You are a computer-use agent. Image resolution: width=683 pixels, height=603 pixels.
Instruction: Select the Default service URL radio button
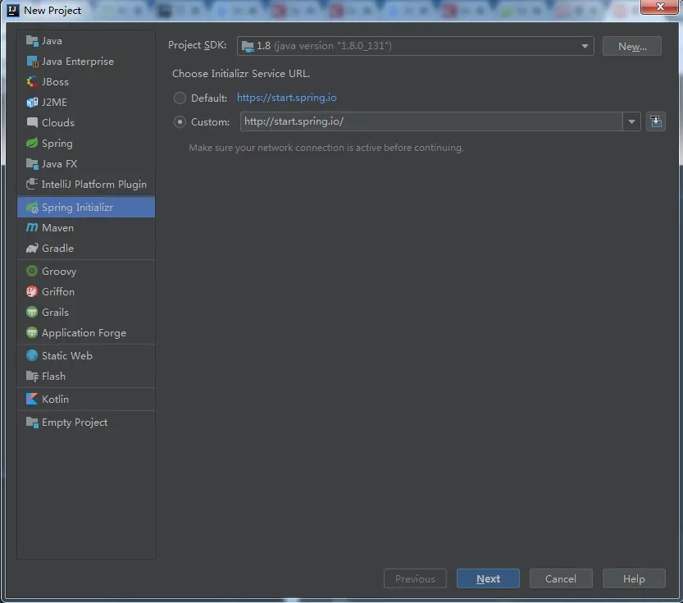180,98
